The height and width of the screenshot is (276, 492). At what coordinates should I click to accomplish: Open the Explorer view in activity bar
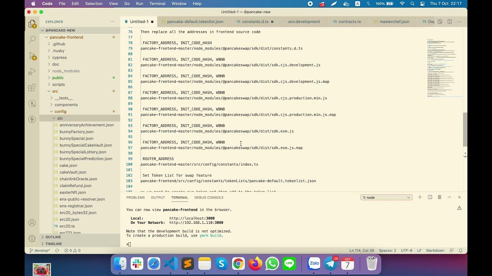pos(32,24)
